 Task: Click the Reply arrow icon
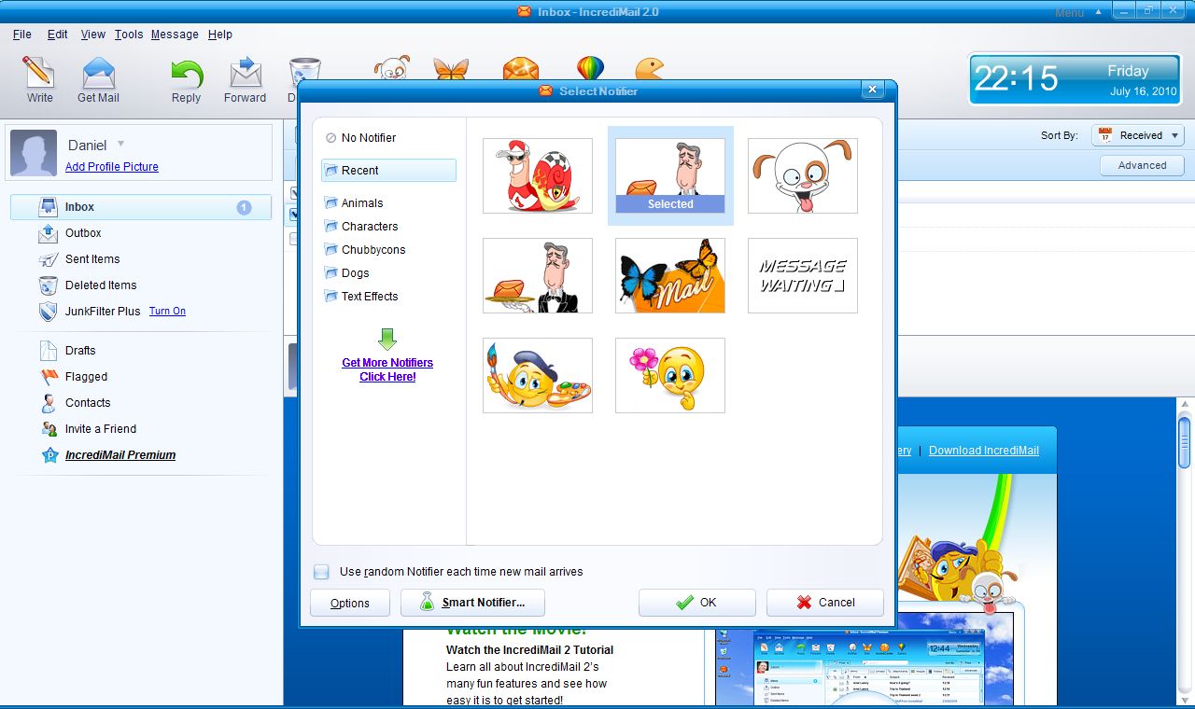186,74
